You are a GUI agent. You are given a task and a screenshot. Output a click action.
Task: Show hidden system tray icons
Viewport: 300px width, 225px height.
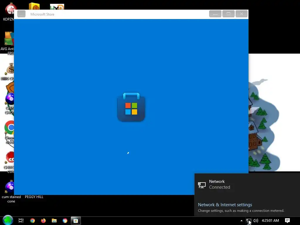241,221
